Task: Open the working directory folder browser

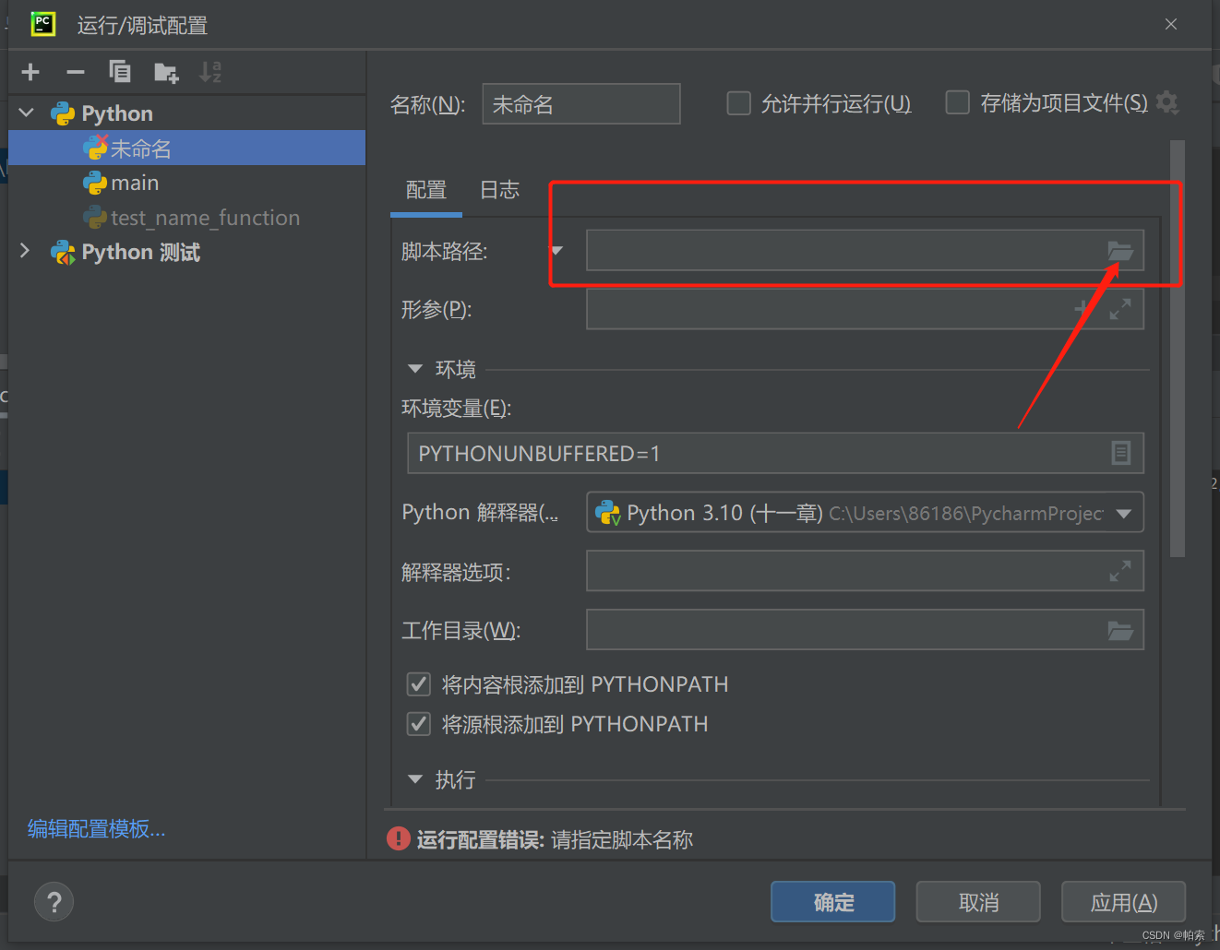Action: (x=1120, y=630)
